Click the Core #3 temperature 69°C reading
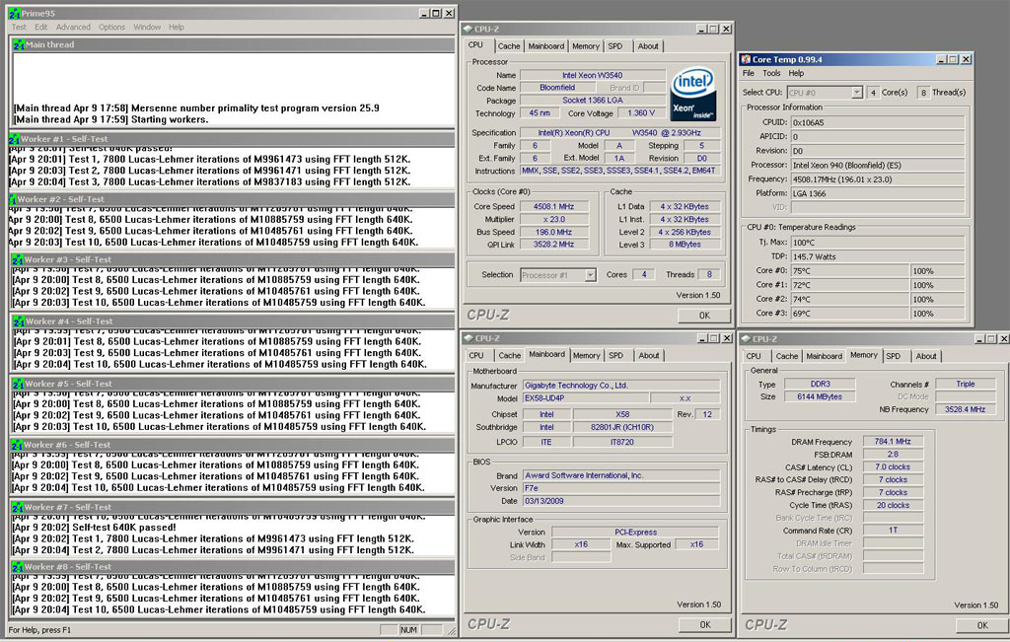The height and width of the screenshot is (642, 1010). click(849, 314)
